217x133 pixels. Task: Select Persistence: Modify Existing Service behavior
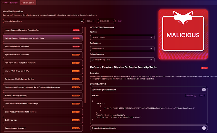[43, 79]
